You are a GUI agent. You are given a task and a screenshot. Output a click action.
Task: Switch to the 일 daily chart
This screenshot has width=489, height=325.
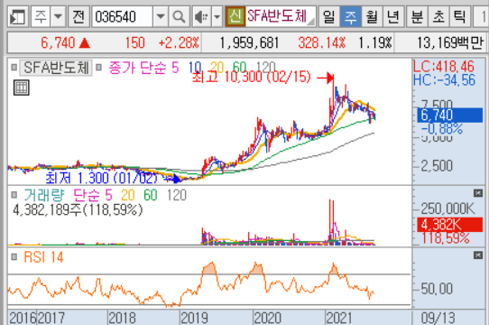[329, 16]
